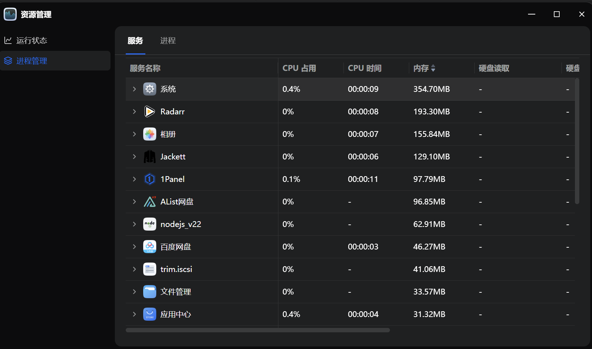
Task: Open 运行状态 in the sidebar
Action: 32,40
